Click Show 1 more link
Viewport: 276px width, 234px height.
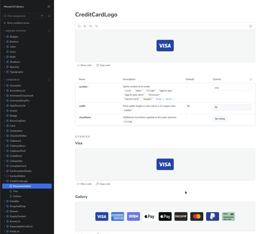pos(166,99)
